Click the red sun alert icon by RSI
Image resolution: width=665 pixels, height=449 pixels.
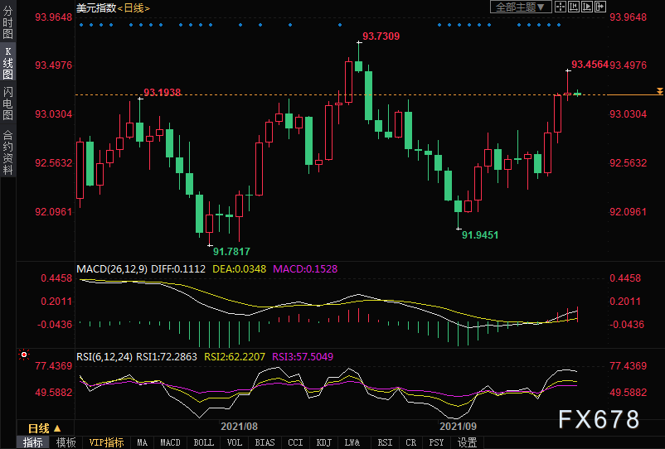coord(24,355)
